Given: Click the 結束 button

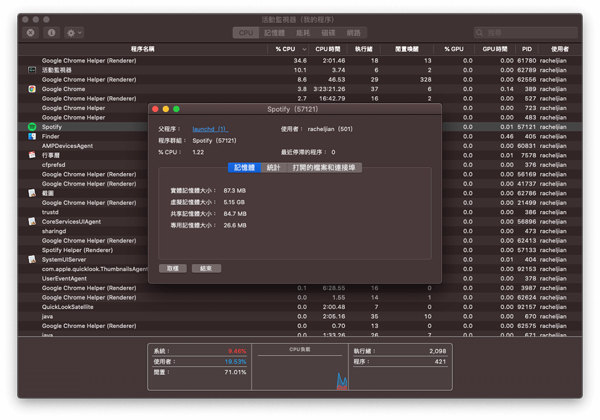Looking at the screenshot, I should click(x=206, y=268).
